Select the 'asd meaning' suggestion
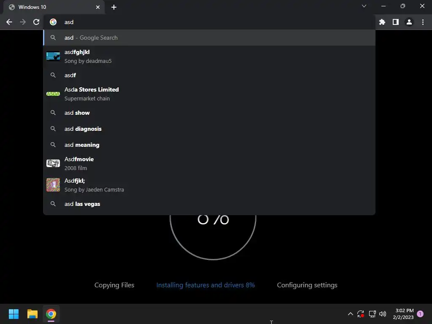The width and height of the screenshot is (432, 324). (209, 145)
